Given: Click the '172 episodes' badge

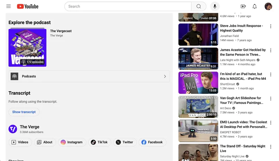Looking at the screenshot, I should coord(33,62).
